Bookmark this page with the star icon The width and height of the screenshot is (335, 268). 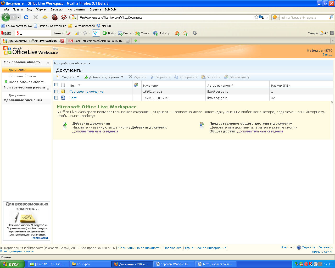pos(256,17)
